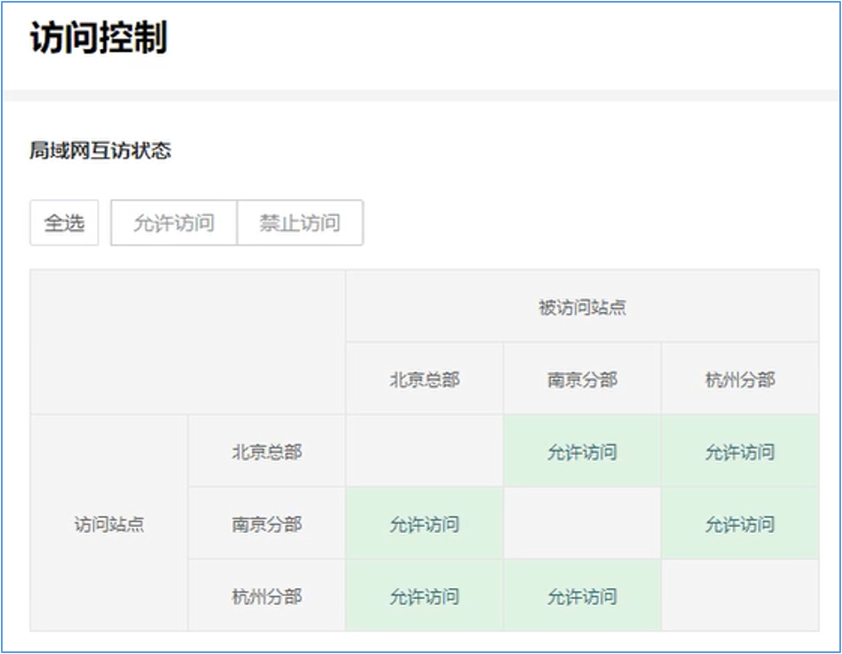Click the 局域网互访状态 section heading

click(100, 150)
